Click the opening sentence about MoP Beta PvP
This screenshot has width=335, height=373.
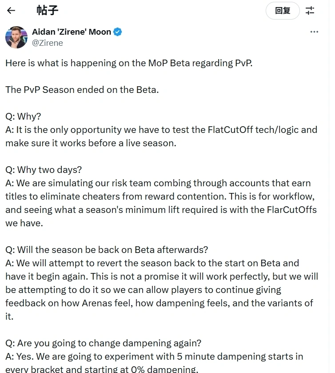(x=129, y=63)
